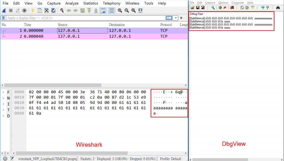Add a display filter button with plus
This screenshot has width=284, height=161.
tap(181, 18)
